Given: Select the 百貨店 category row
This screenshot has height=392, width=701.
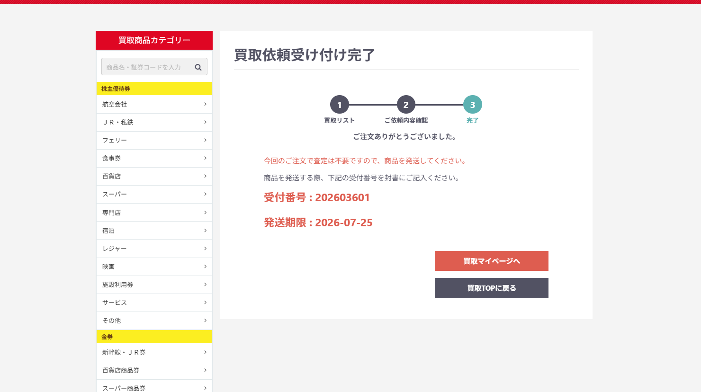Looking at the screenshot, I should (x=154, y=176).
